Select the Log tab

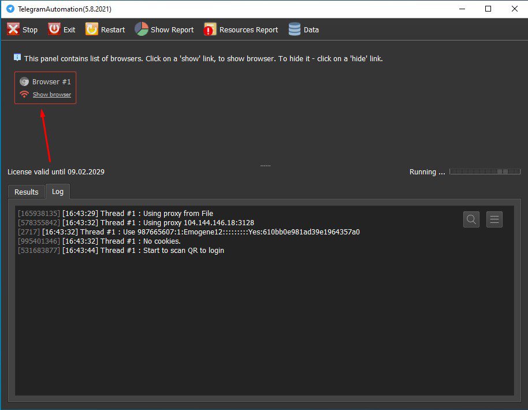[x=58, y=191]
